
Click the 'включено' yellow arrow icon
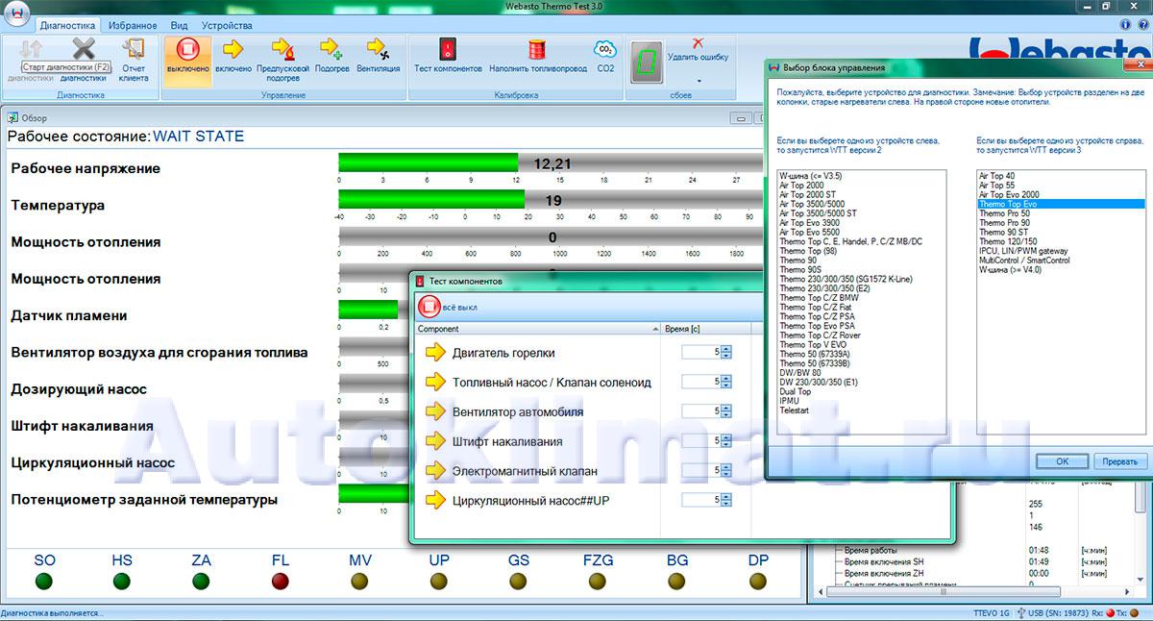(x=233, y=50)
